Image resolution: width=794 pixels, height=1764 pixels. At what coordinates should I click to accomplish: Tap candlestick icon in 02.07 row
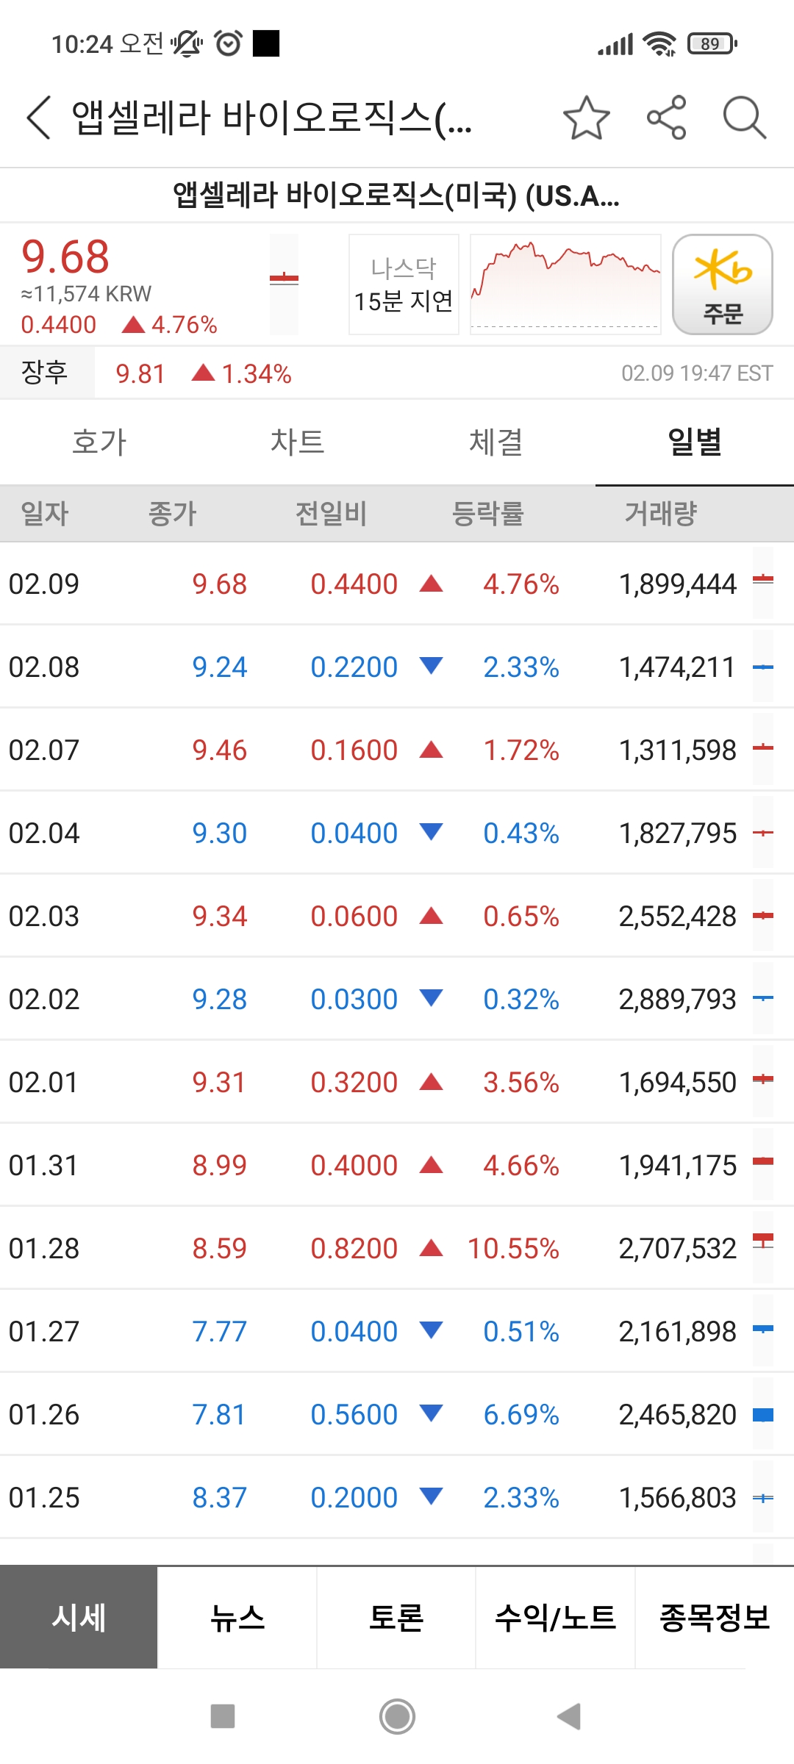click(763, 749)
